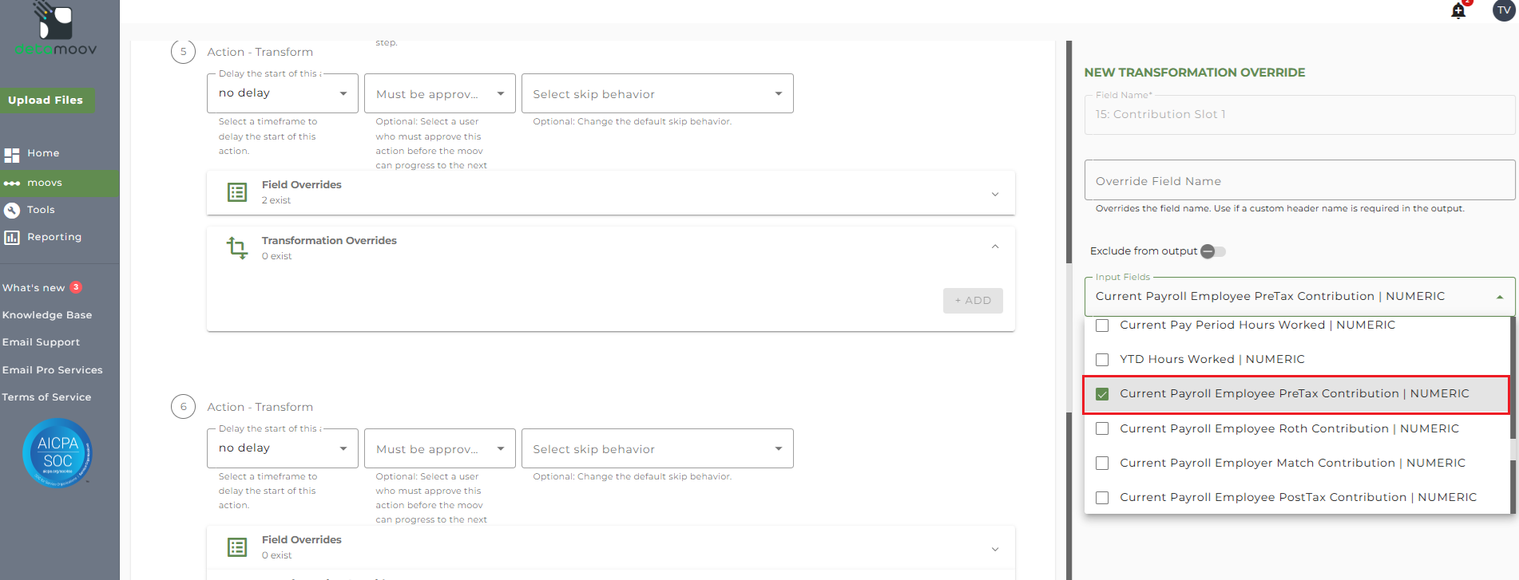This screenshot has height=580, width=1519.
Task: Open step 5 delay dropdown
Action: tap(282, 93)
